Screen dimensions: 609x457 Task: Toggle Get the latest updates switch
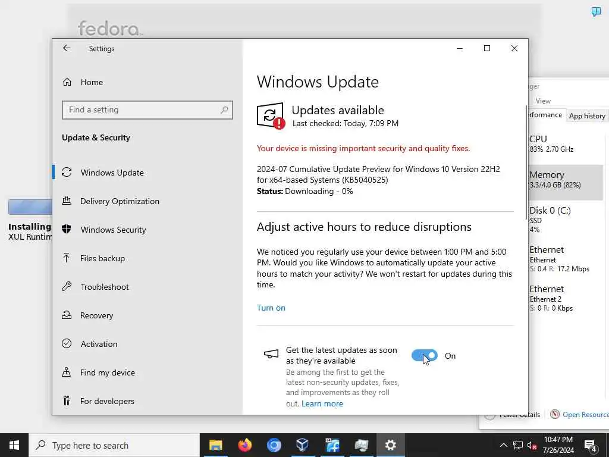(425, 356)
